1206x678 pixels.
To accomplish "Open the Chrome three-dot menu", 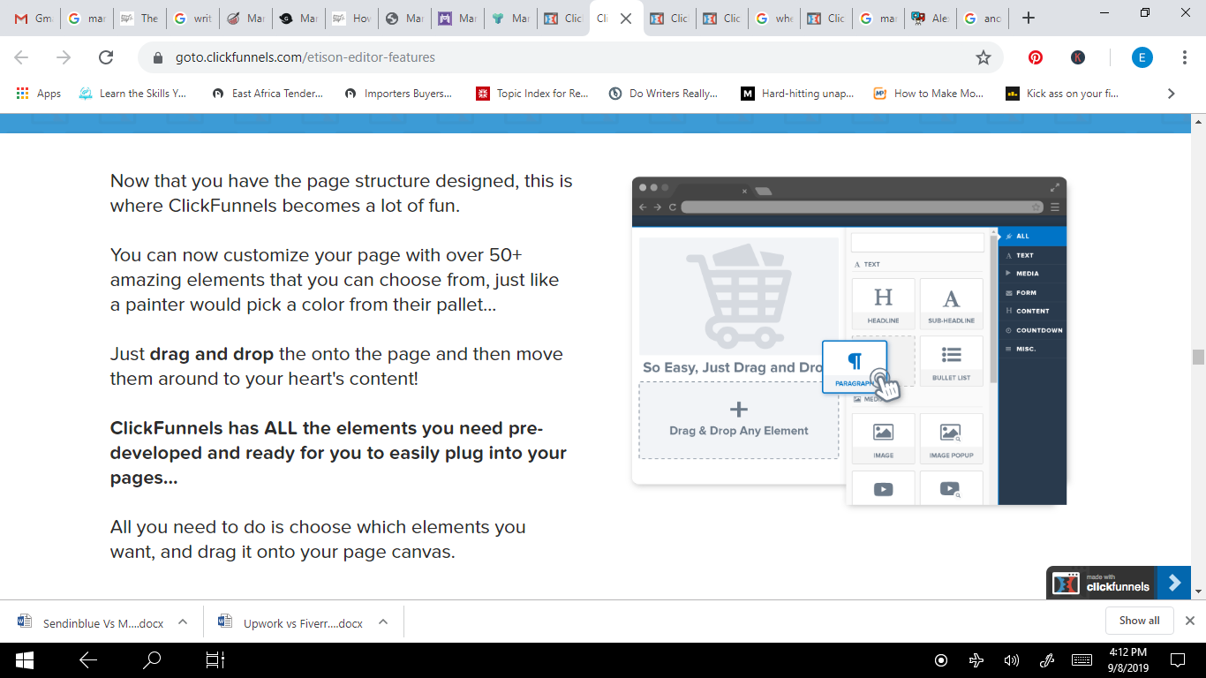I will click(x=1185, y=57).
